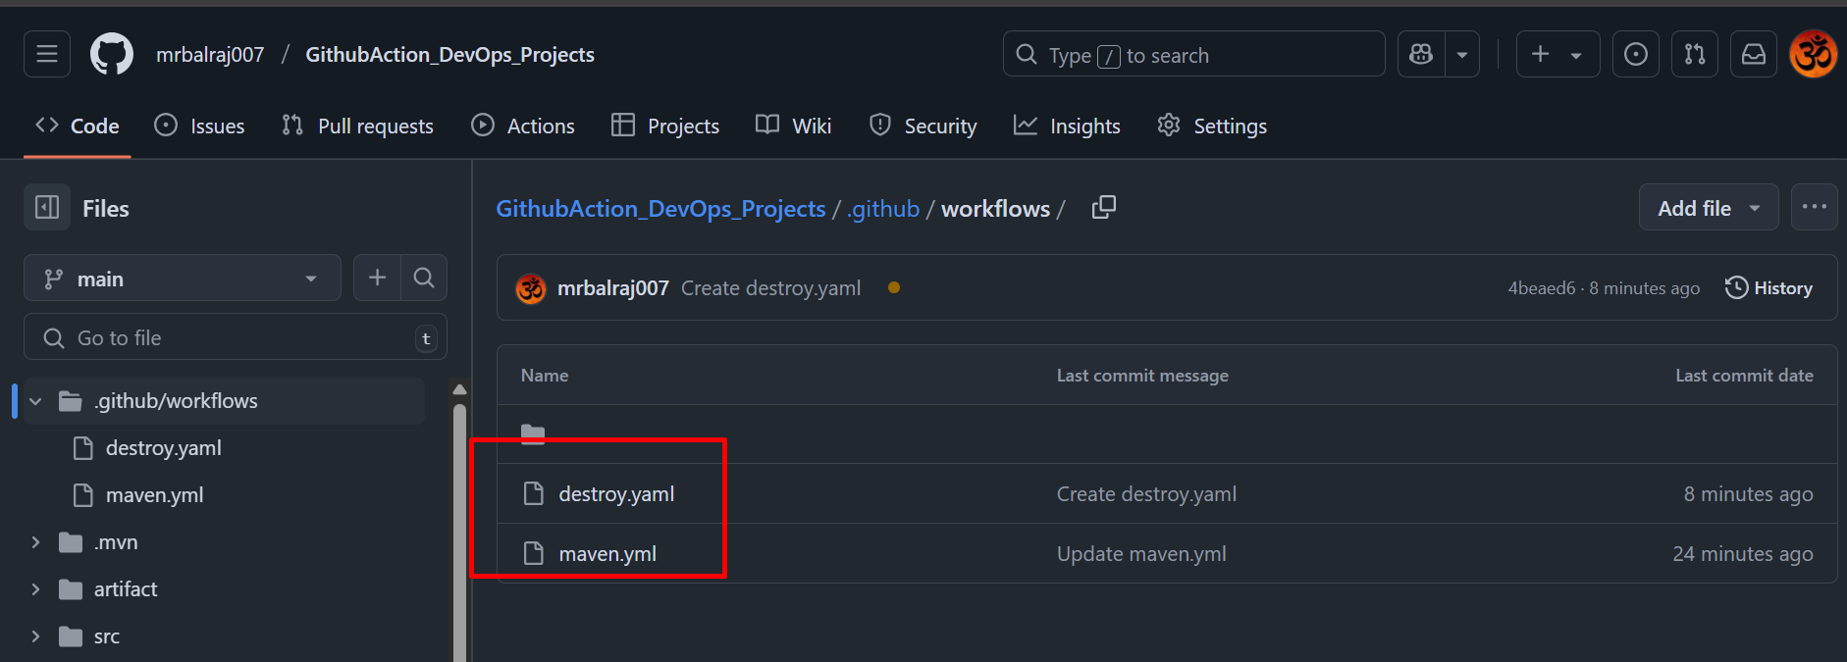The image size is (1847, 662).
Task: Select the Code tab
Action: click(78, 127)
